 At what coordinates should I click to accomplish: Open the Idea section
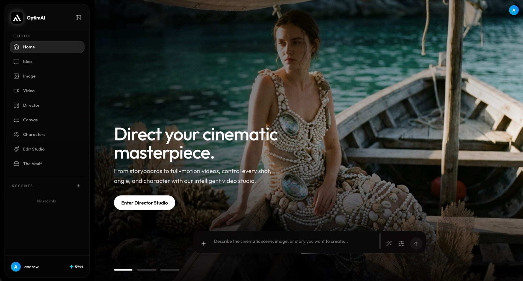click(x=47, y=61)
